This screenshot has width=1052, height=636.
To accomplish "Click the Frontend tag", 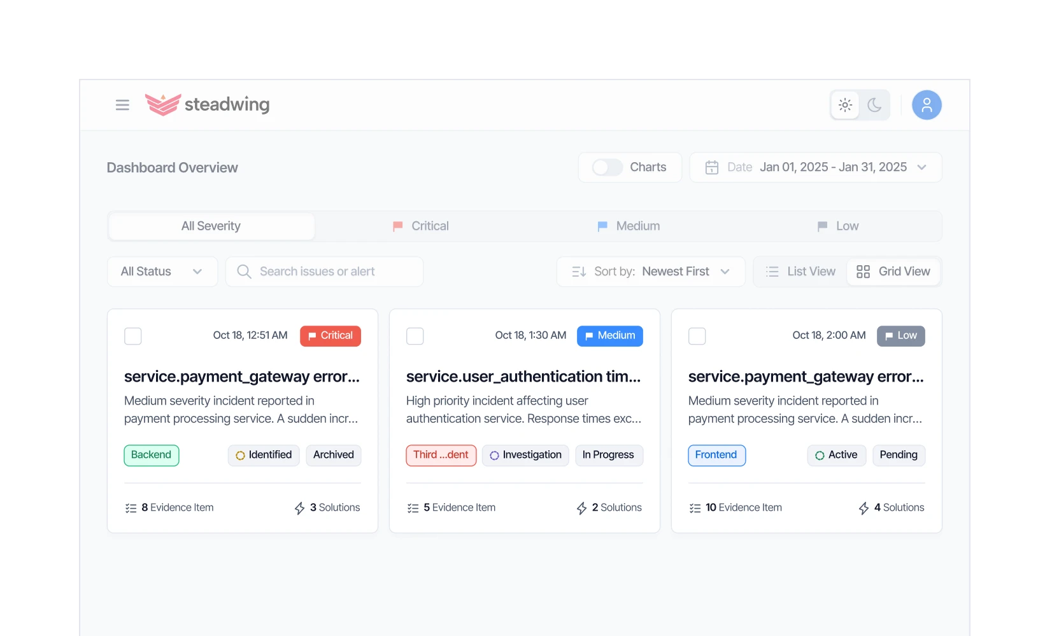I will tap(717, 455).
